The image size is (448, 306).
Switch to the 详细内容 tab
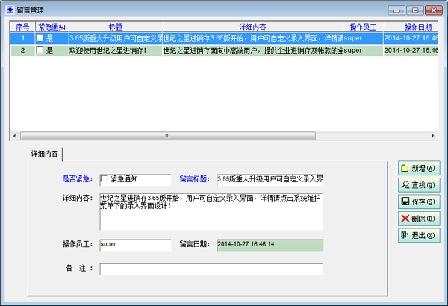(x=45, y=154)
